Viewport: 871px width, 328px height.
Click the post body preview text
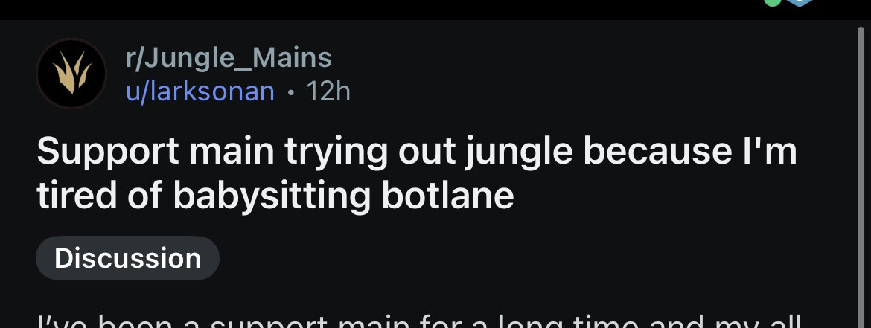(x=417, y=321)
